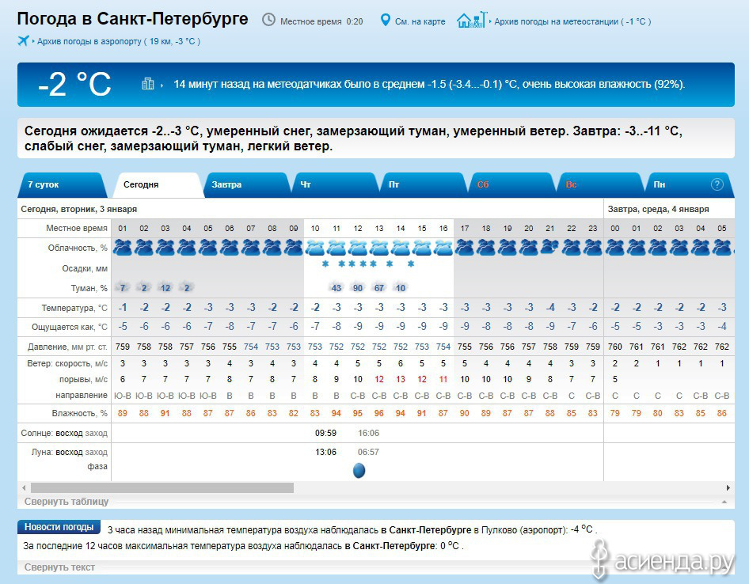Viewport: 749px width, 584px height.
Task: Click the Ощущается как row label
Action: coord(69,327)
